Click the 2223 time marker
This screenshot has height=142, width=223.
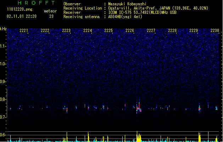(66, 31)
